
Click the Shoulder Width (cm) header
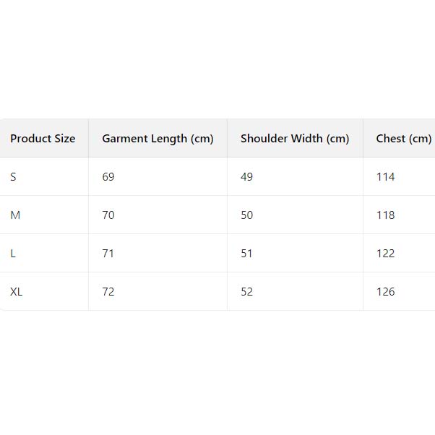pos(295,139)
